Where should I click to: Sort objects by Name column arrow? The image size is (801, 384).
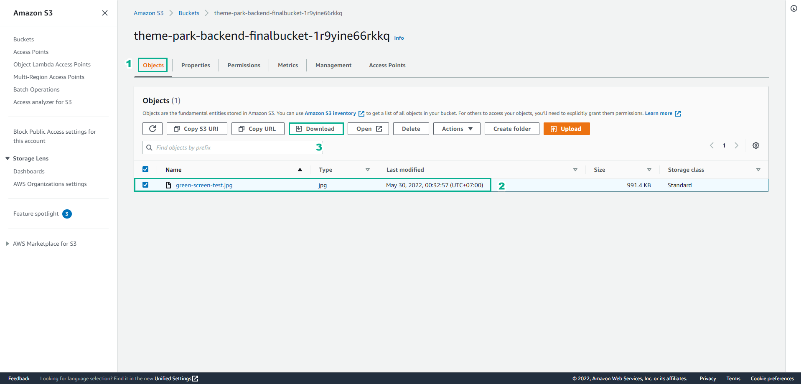tap(300, 170)
